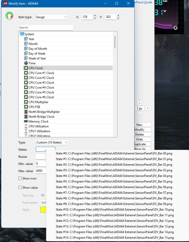Click the CPU Clock chip icon

tap(26, 68)
